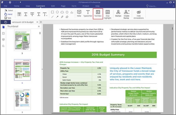Click the Property Tax table row
Image resolution: width=176 pixels, height=115 pixels.
[83, 68]
